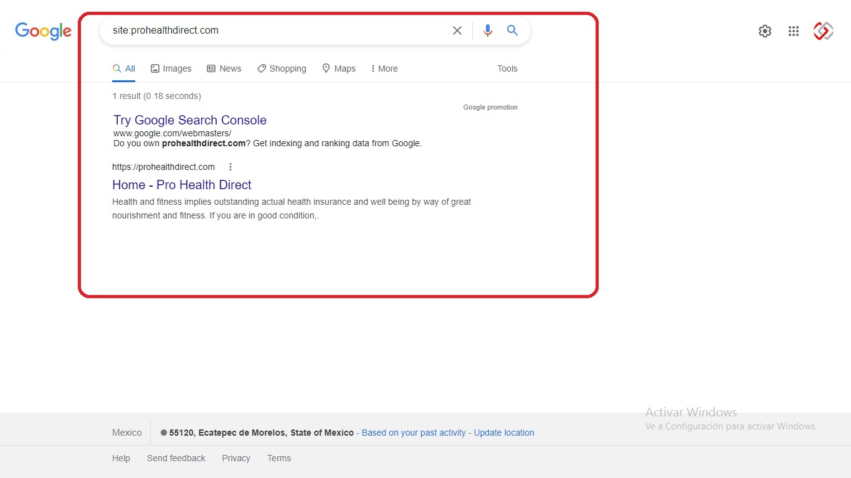Click the Google promotion label
This screenshot has height=478, width=851.
click(490, 107)
